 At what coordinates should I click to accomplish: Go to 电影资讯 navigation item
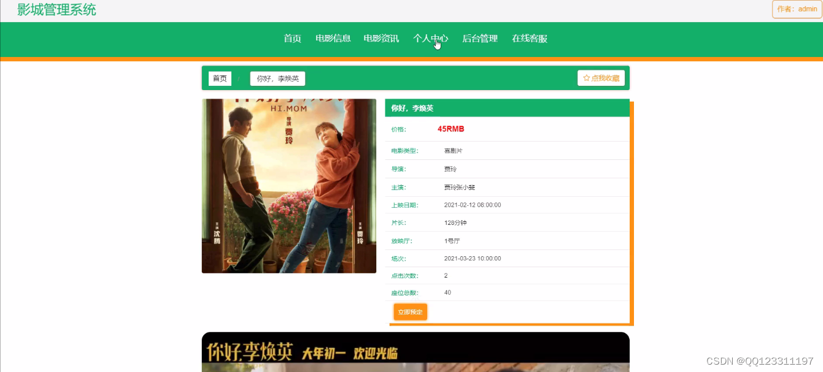(x=381, y=39)
